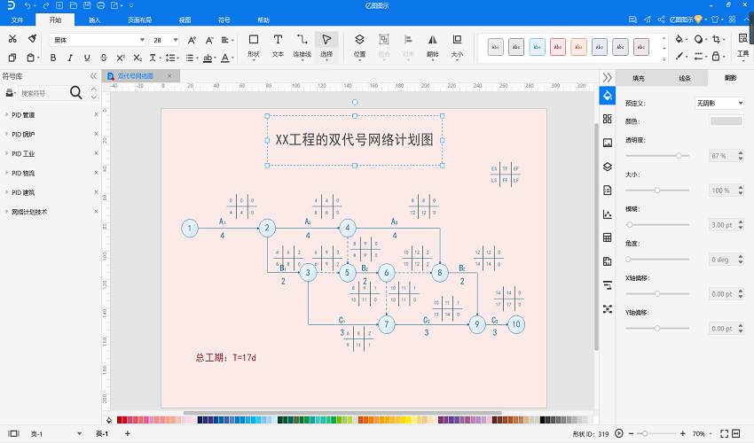This screenshot has height=443, width=754.
Task: Click the presentation play icon in status bar
Action: point(619,433)
